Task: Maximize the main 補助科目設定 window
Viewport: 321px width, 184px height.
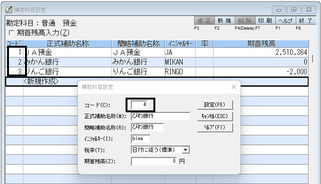Action: point(294,10)
